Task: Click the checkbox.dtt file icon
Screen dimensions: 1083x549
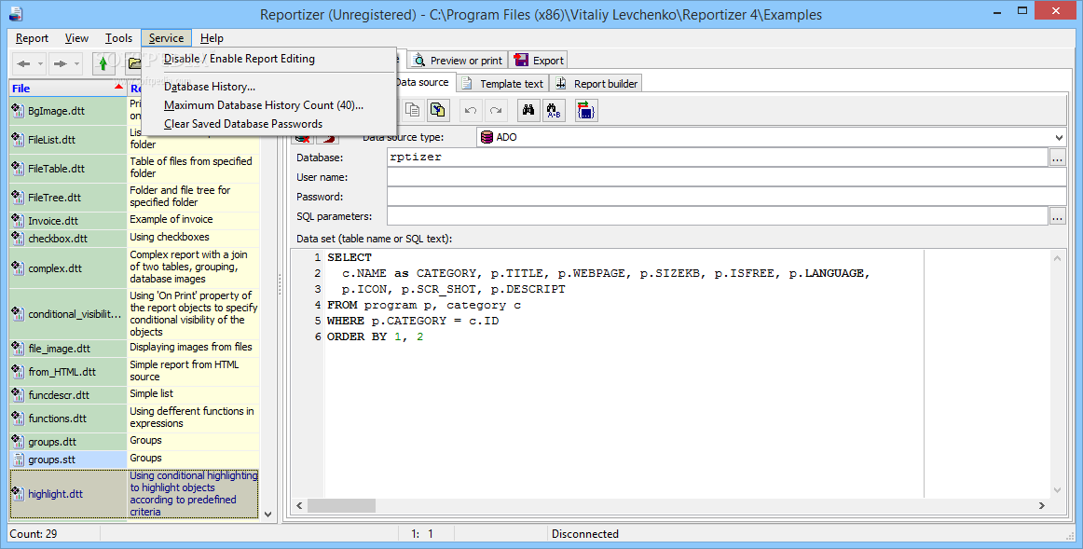Action: tap(18, 239)
